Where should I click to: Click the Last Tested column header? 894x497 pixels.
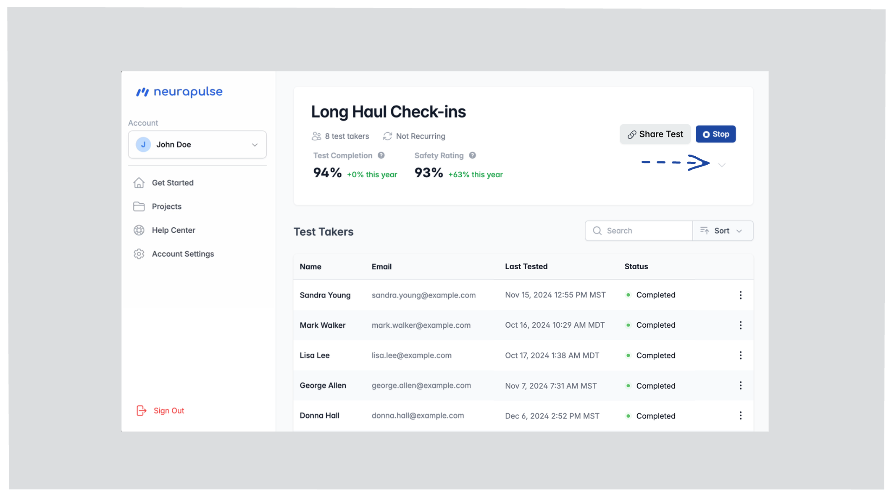526,266
